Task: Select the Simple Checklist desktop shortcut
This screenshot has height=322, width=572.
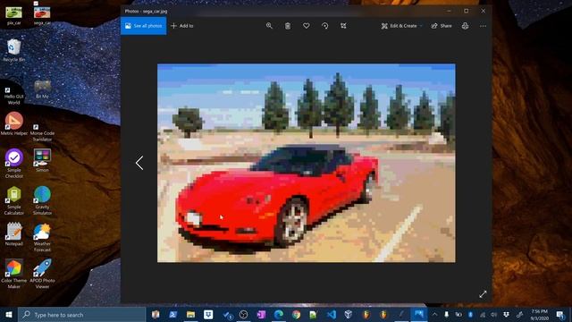Action: [14, 164]
